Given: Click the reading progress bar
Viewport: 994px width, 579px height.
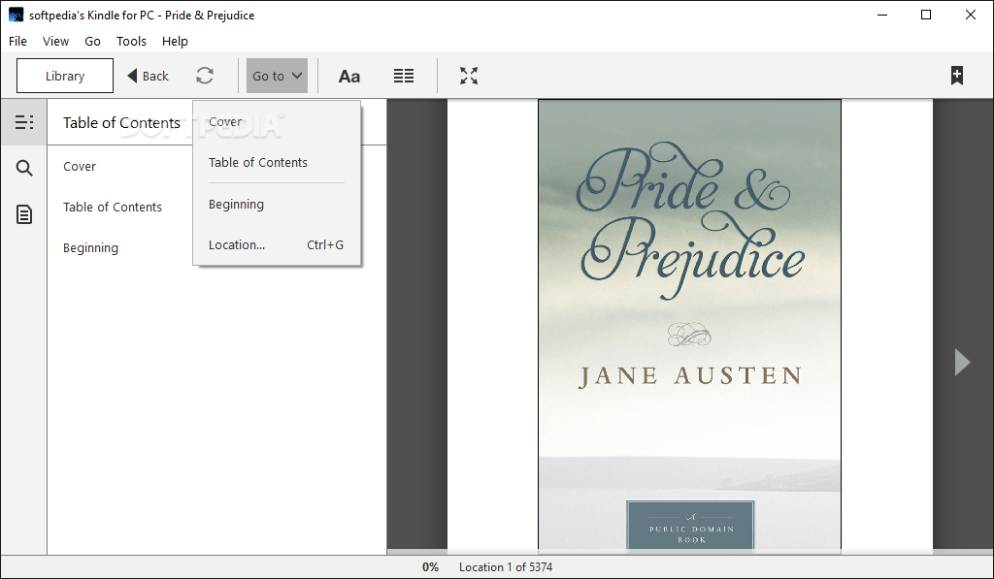Looking at the screenshot, I should coord(690,553).
